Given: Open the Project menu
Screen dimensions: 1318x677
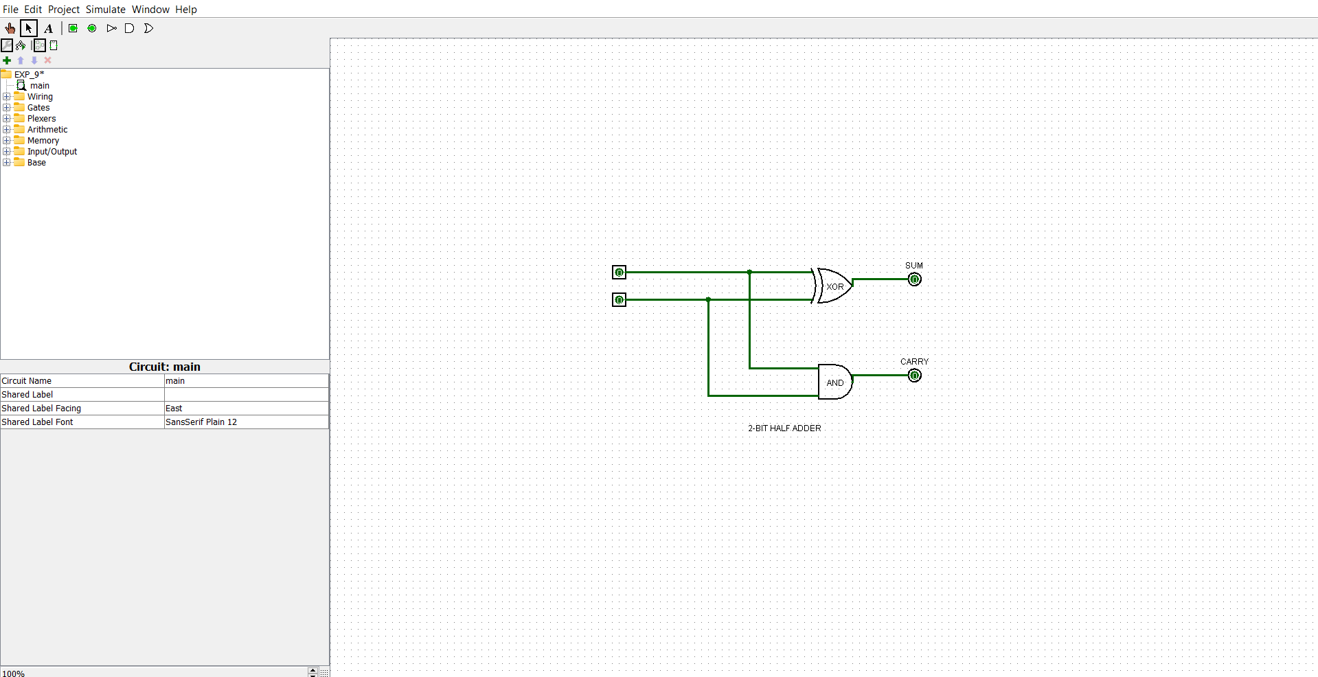Looking at the screenshot, I should (63, 9).
